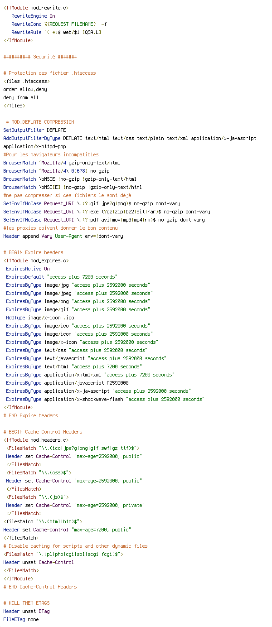This screenshot has height=627, width=272.
Task: Click the IfModule mod_headers.c opening tag
Action: (36, 440)
